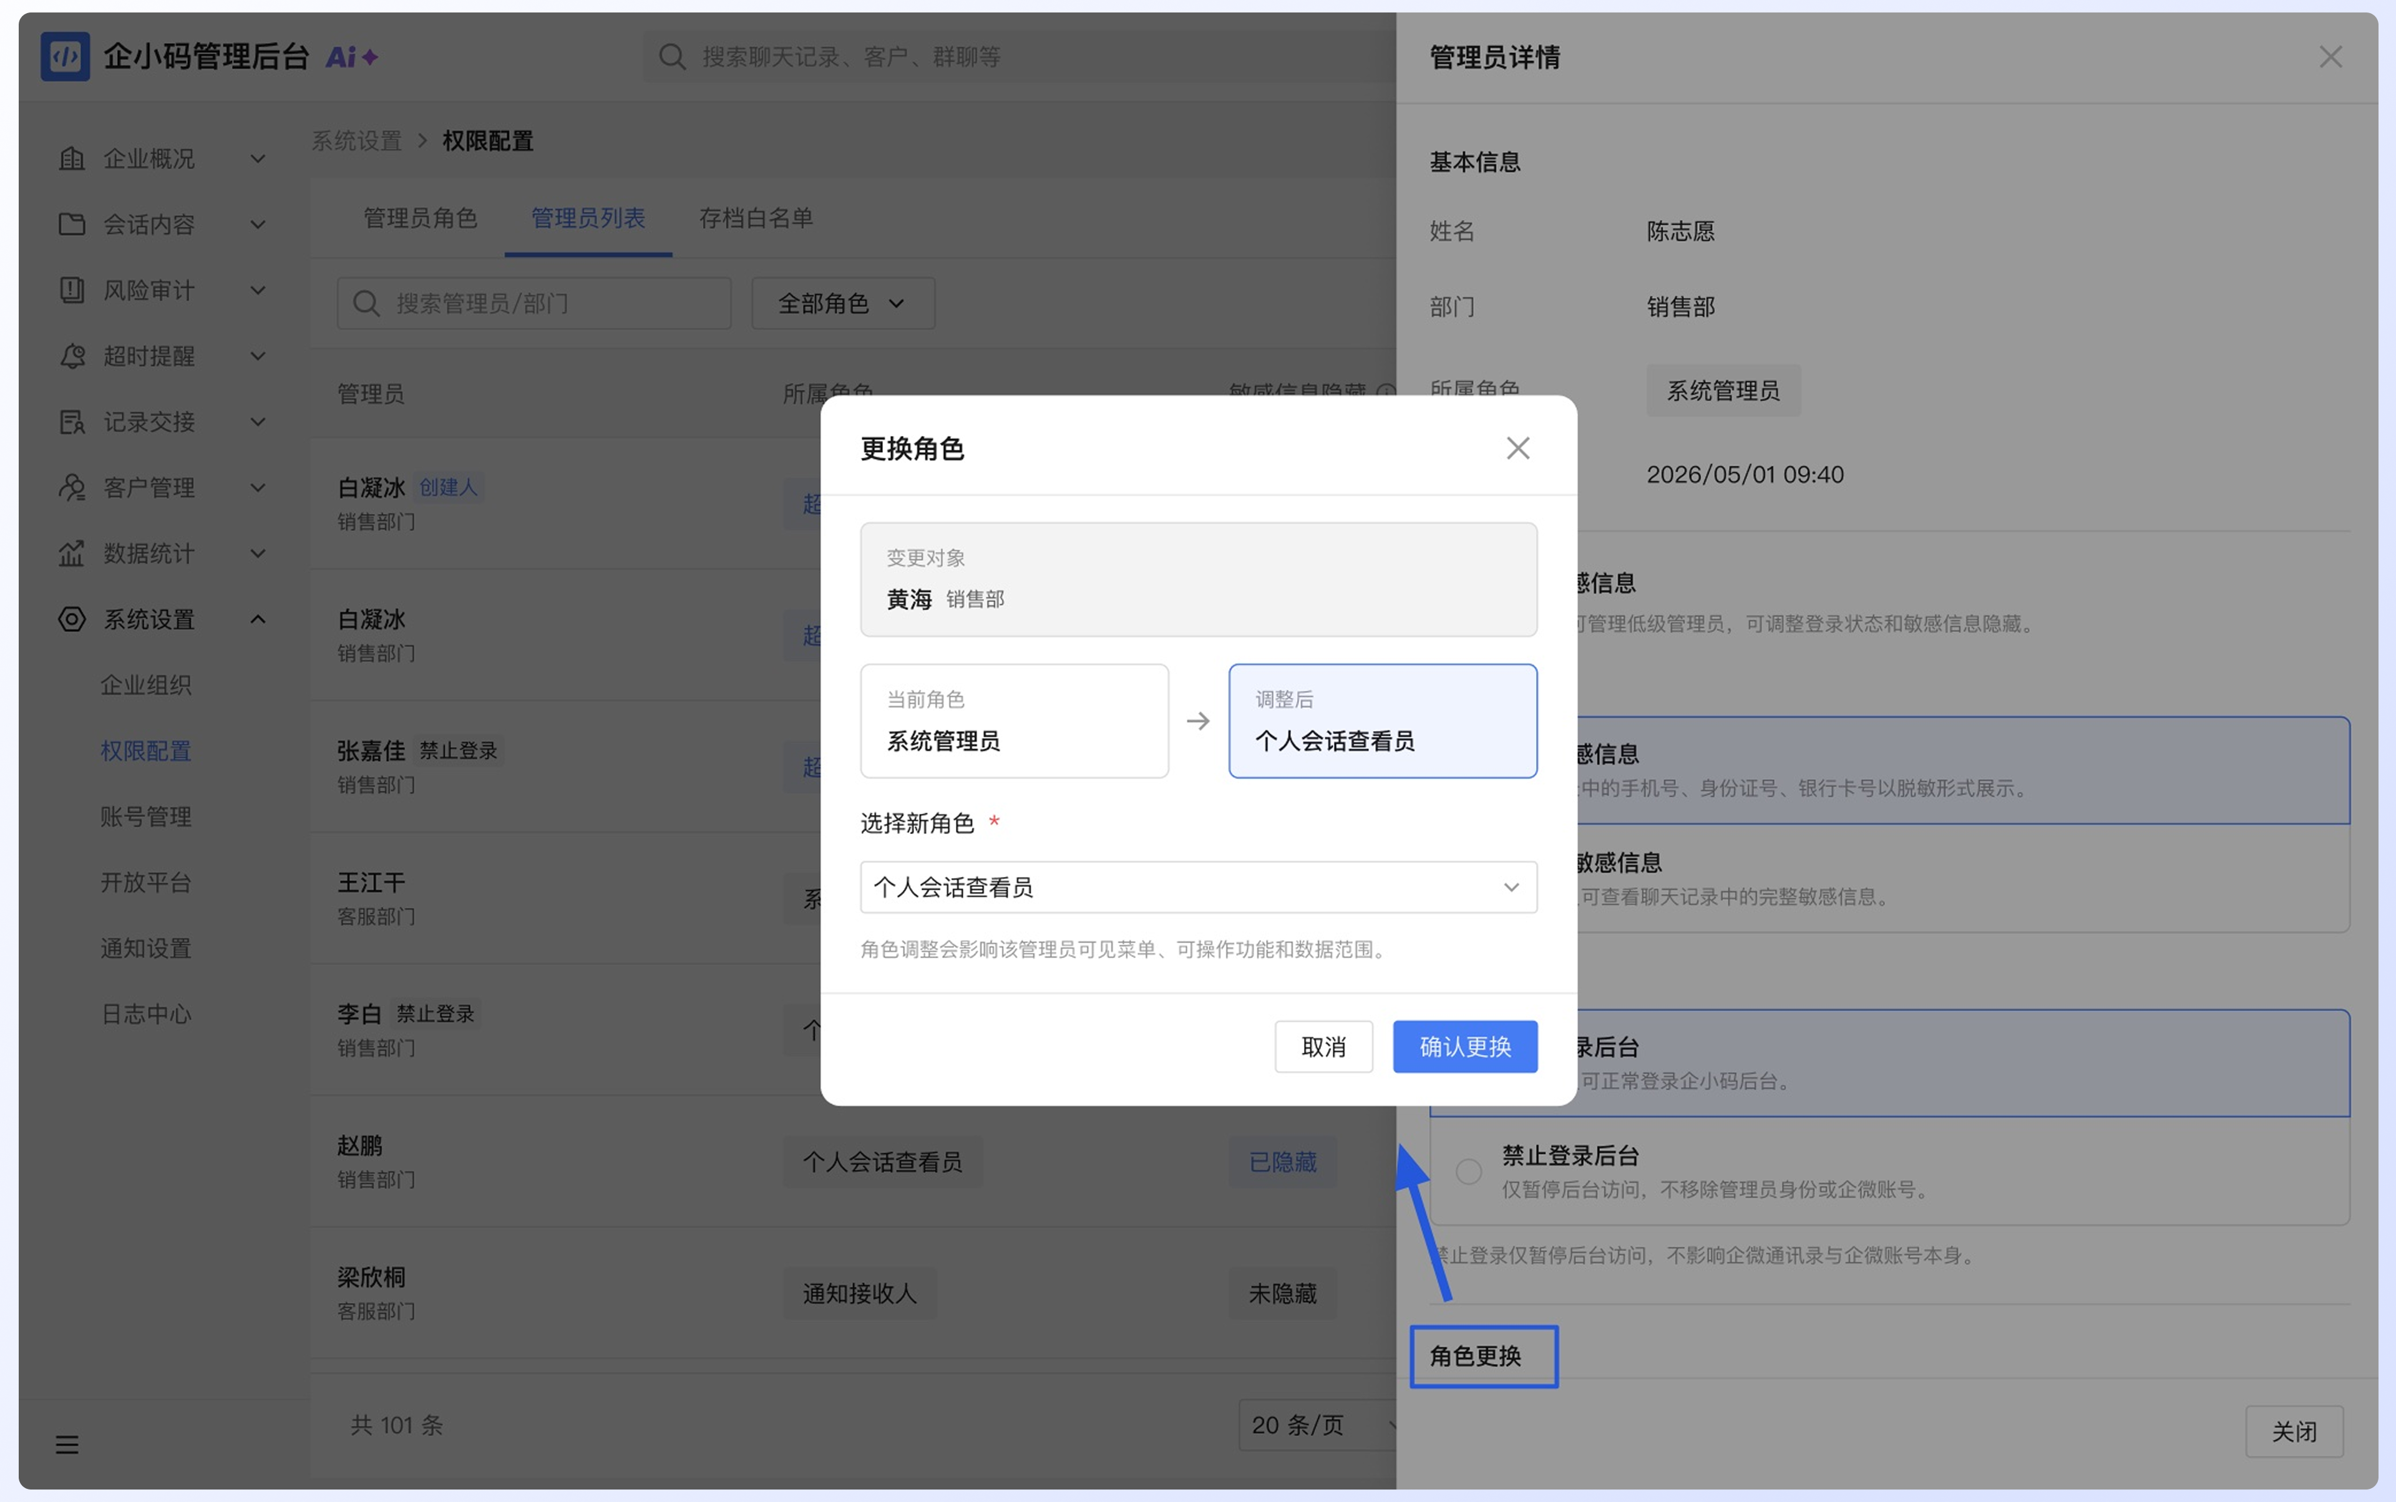
Task: Click the 系统管理员 role tag in panel
Action: [x=1723, y=390]
